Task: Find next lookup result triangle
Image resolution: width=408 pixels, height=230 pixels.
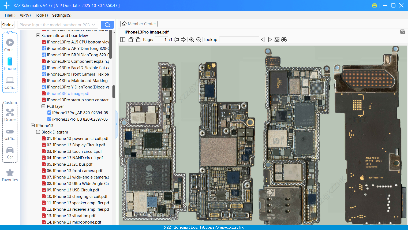Action: pyautogui.click(x=270, y=40)
